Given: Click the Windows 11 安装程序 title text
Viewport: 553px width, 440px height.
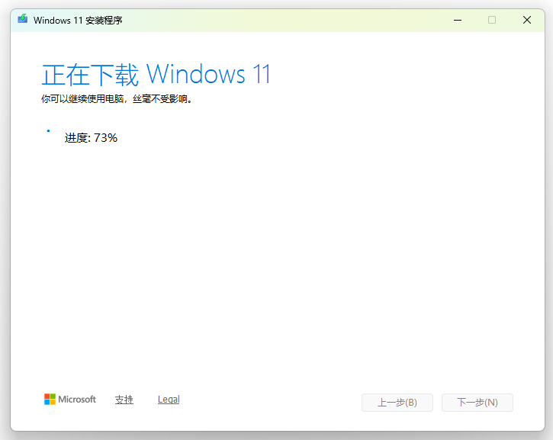Looking at the screenshot, I should [x=78, y=21].
